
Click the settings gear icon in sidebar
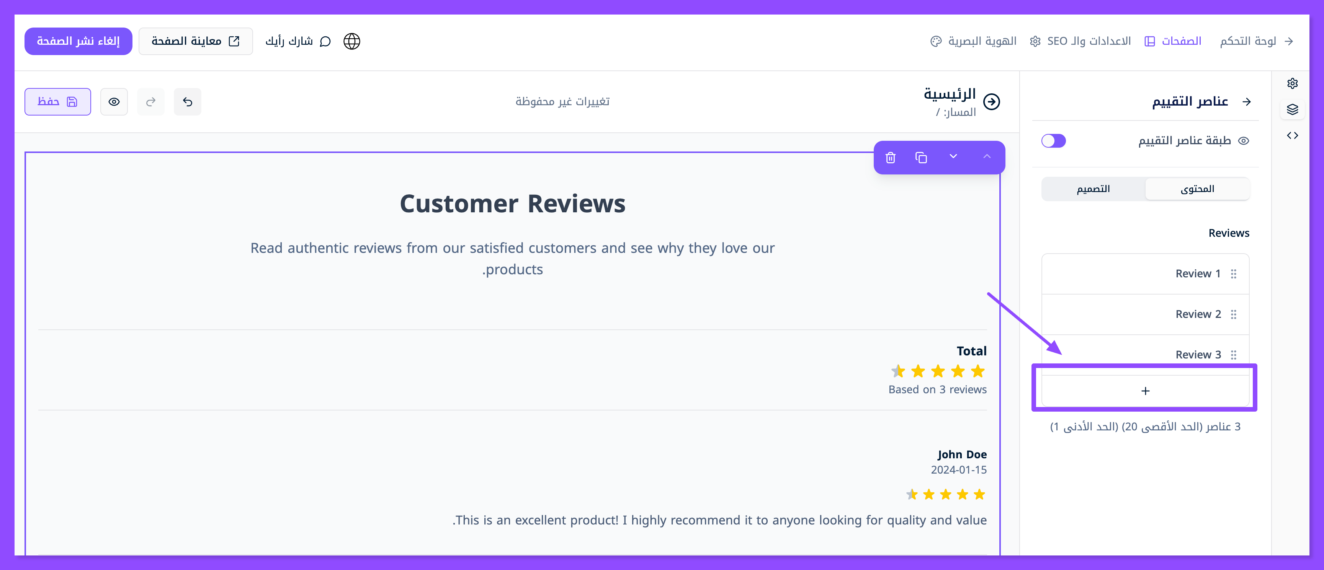coord(1292,83)
